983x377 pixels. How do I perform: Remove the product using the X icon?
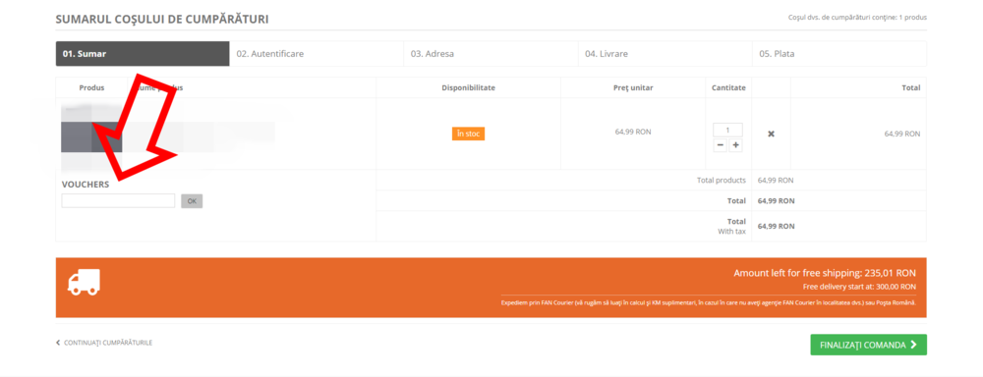point(771,135)
